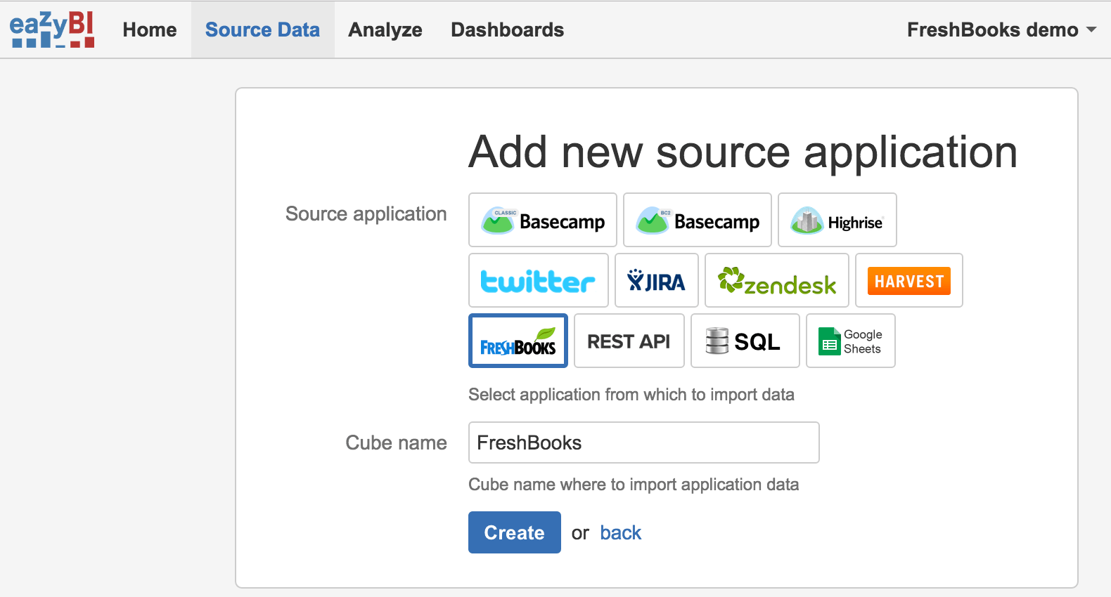The width and height of the screenshot is (1111, 597).
Task: Choose the Basecamp BC2 source application
Action: pos(697,221)
